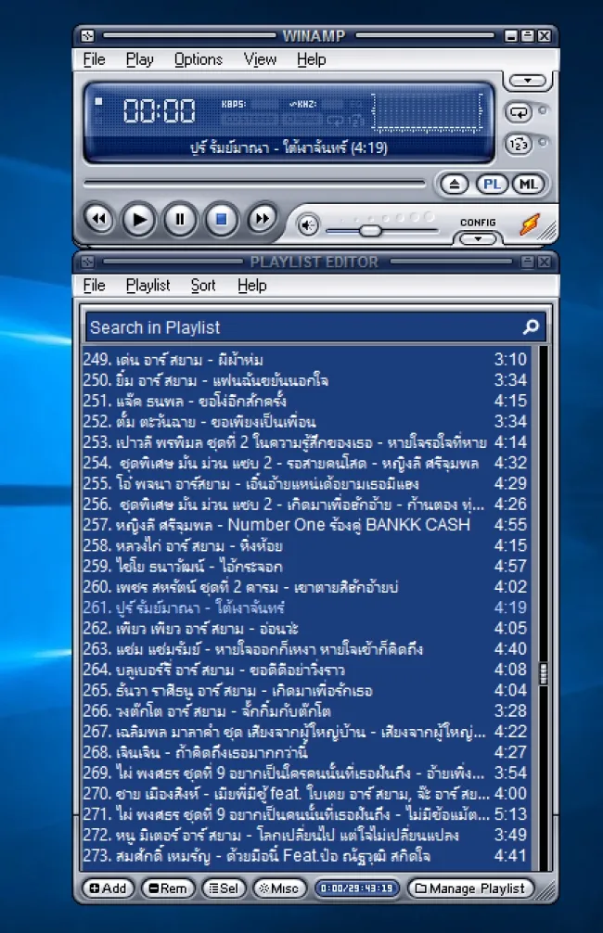Viewport: 603px width, 933px height.
Task: Click the spectrum visualizer area
Action: click(x=428, y=110)
